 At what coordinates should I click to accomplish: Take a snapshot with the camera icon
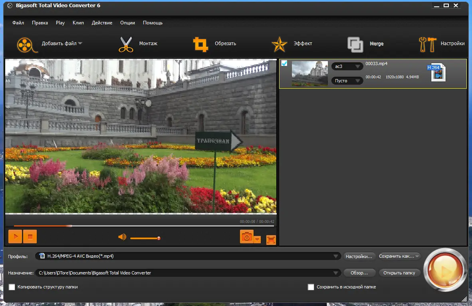pyautogui.click(x=246, y=237)
